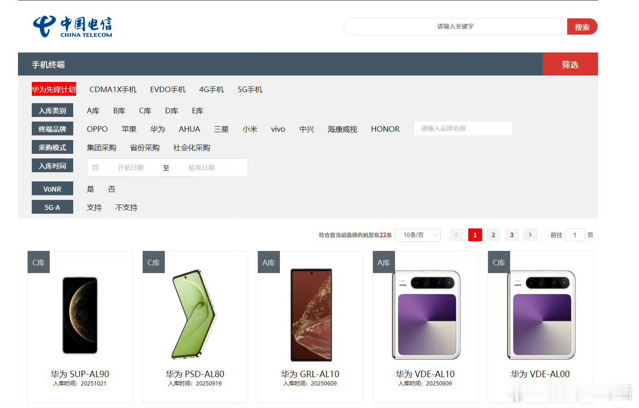This screenshot has width=639, height=408.
Task: Focus the keyword search input field
Action: click(455, 27)
